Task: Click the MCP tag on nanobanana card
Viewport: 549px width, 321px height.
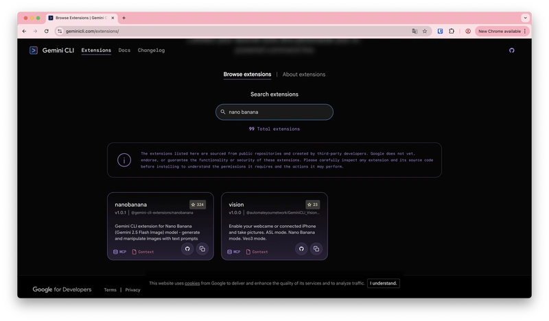Action: (119, 252)
